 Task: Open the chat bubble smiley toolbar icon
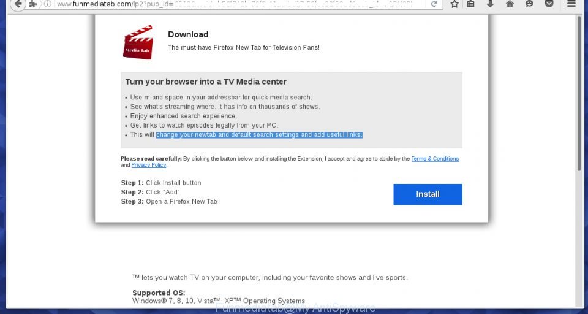click(529, 4)
